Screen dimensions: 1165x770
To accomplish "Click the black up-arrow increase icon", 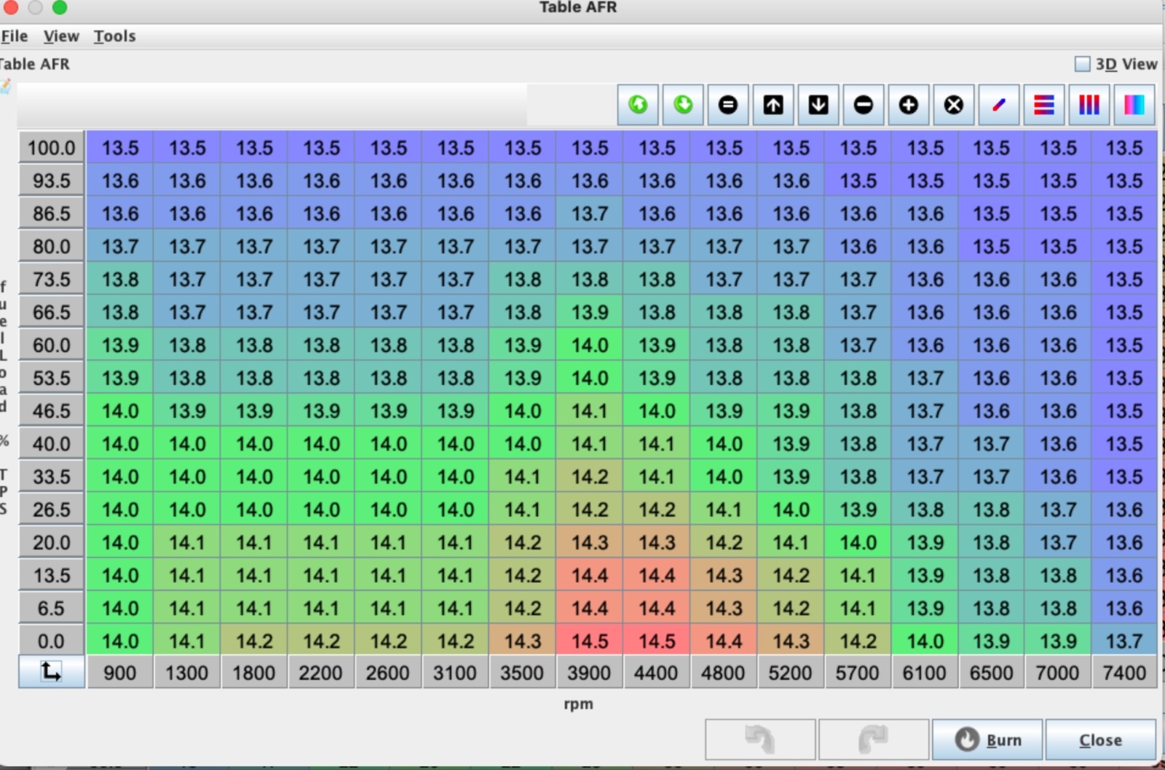I will click(x=773, y=105).
